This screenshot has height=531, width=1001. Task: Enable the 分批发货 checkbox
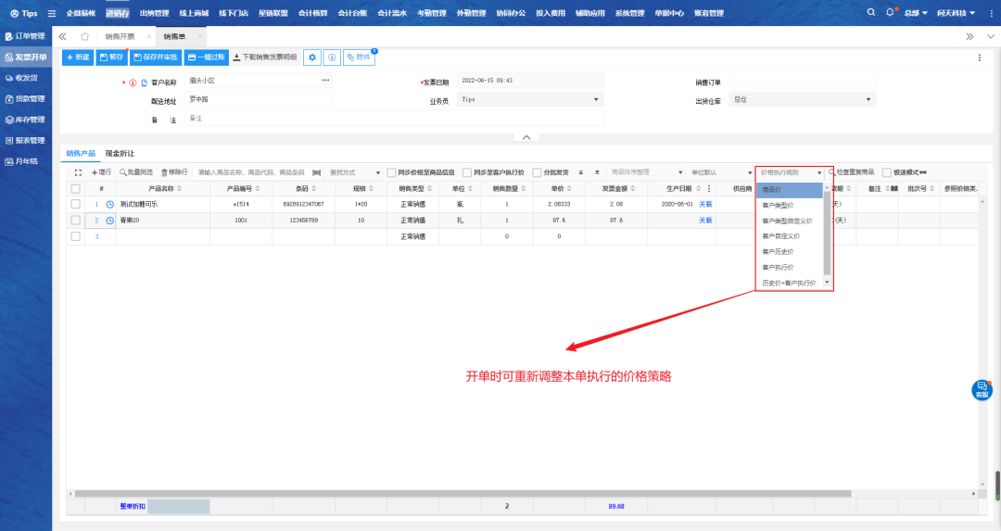coord(537,172)
